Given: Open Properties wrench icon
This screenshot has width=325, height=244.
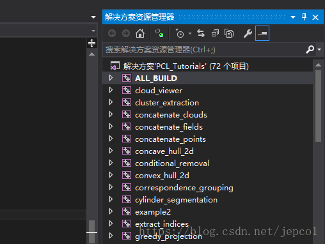Looking at the screenshot, I should [248, 33].
